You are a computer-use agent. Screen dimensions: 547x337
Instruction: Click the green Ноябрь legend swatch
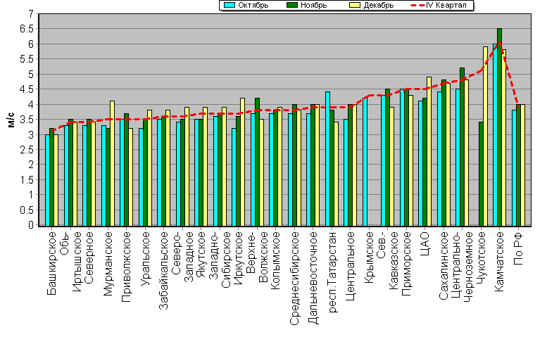coord(292,5)
